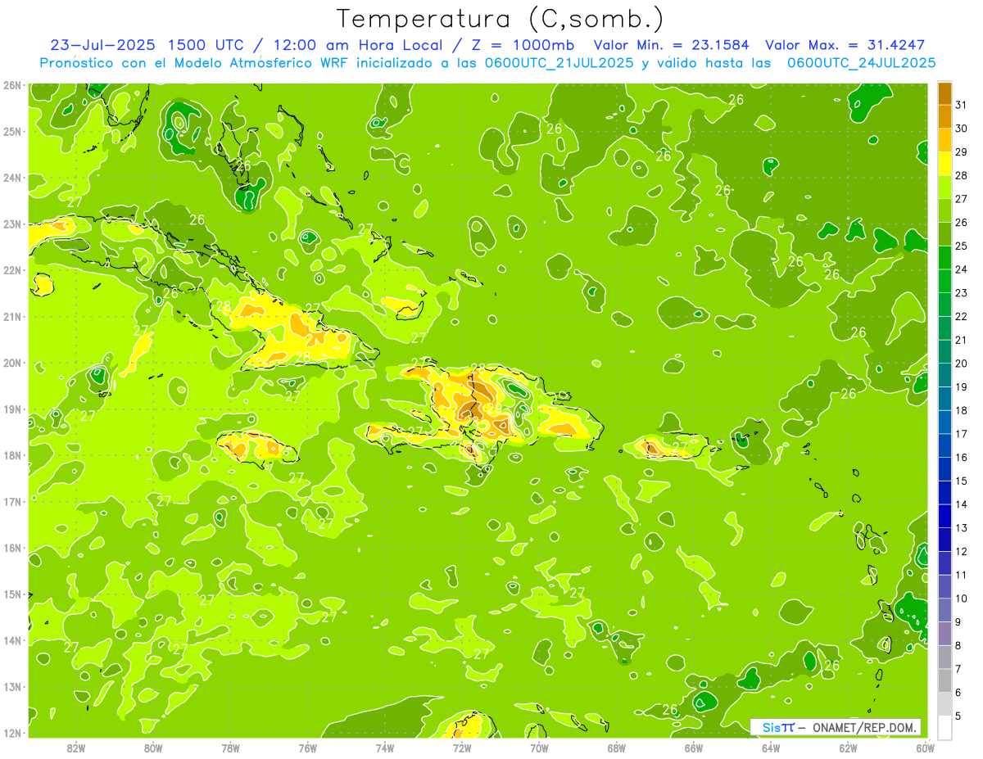Viewport: 983px width, 759px height.
Task: Click the '8' value on the colour scale
Action: (x=958, y=645)
